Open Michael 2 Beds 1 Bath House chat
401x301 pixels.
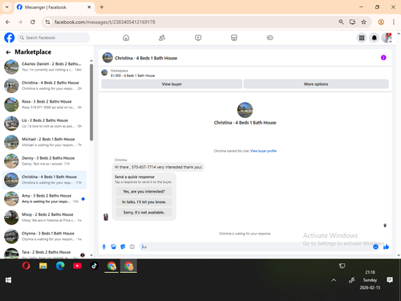click(44, 142)
